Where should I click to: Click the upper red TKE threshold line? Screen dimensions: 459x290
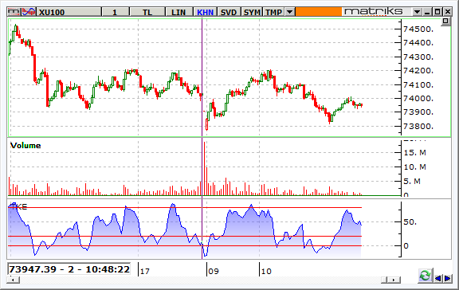[x=185, y=207]
